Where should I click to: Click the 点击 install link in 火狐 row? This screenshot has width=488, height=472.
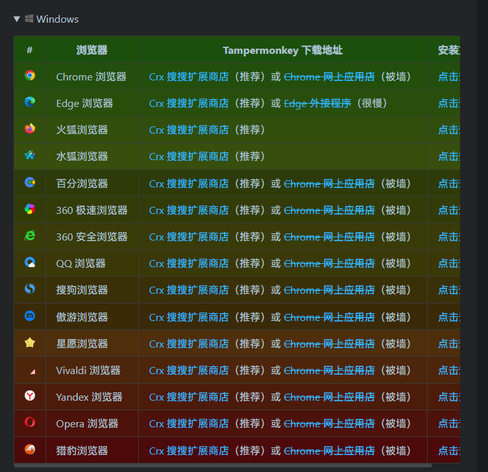coord(449,130)
